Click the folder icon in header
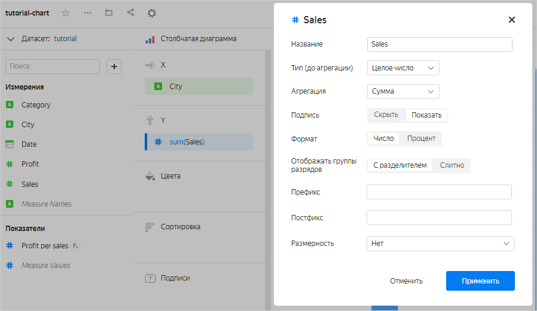This screenshot has width=537, height=311. (x=108, y=13)
